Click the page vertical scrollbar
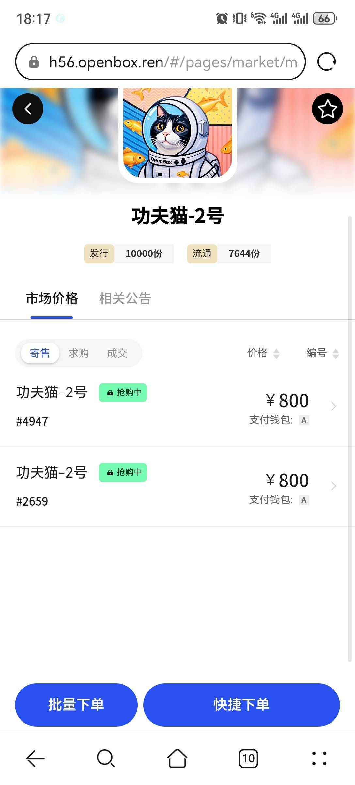Screen dimensions: 355x785 pos(350,439)
